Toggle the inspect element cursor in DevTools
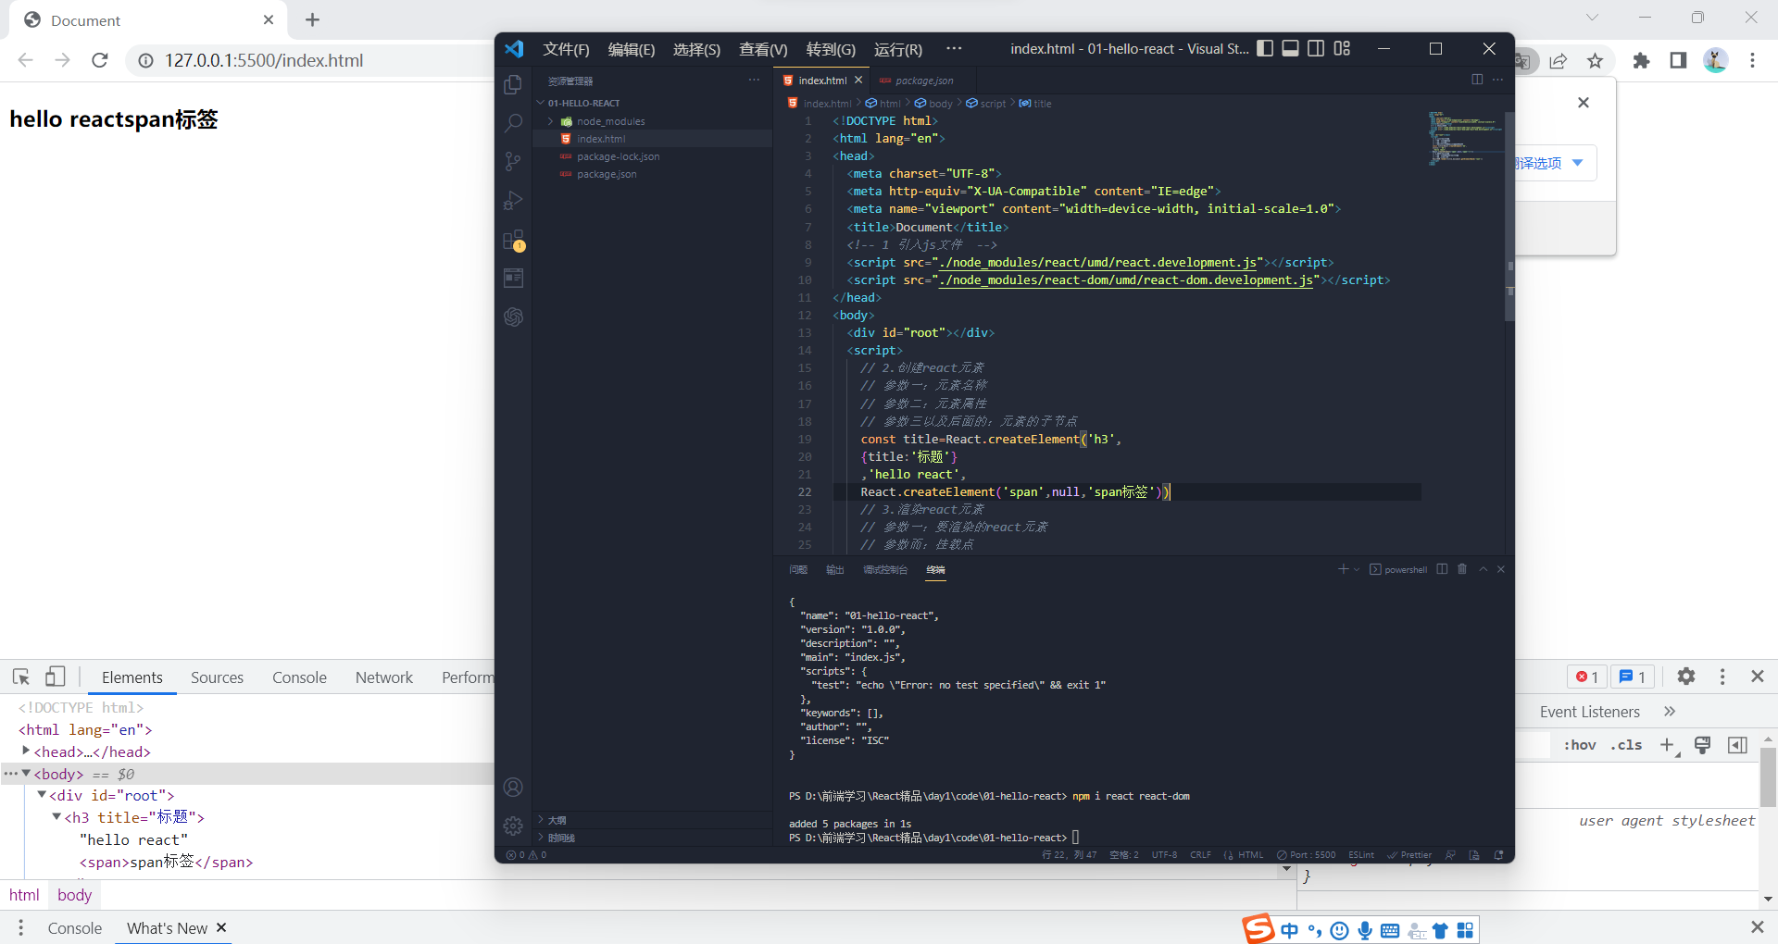This screenshot has height=944, width=1778. (x=20, y=677)
